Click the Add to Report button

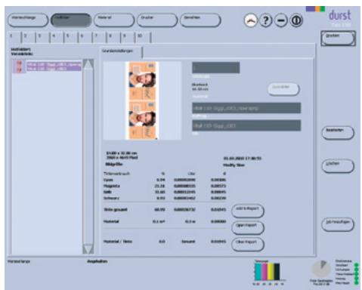[x=248, y=211]
